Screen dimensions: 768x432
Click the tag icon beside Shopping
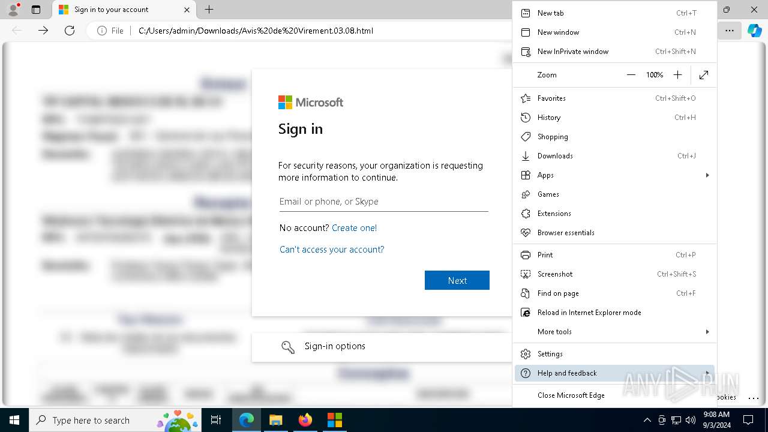526,137
